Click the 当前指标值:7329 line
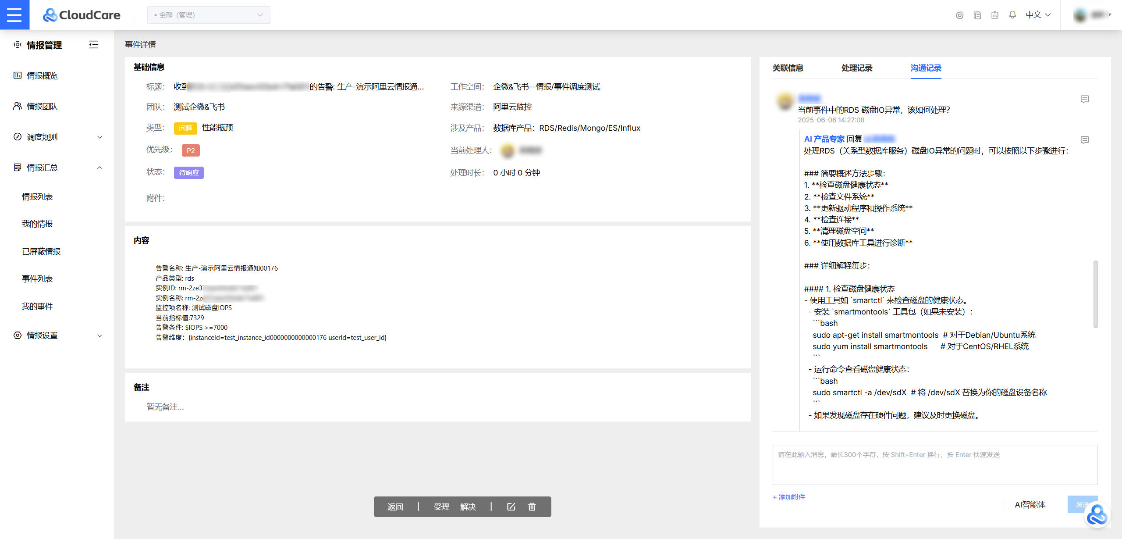This screenshot has height=539, width=1122. click(180, 318)
